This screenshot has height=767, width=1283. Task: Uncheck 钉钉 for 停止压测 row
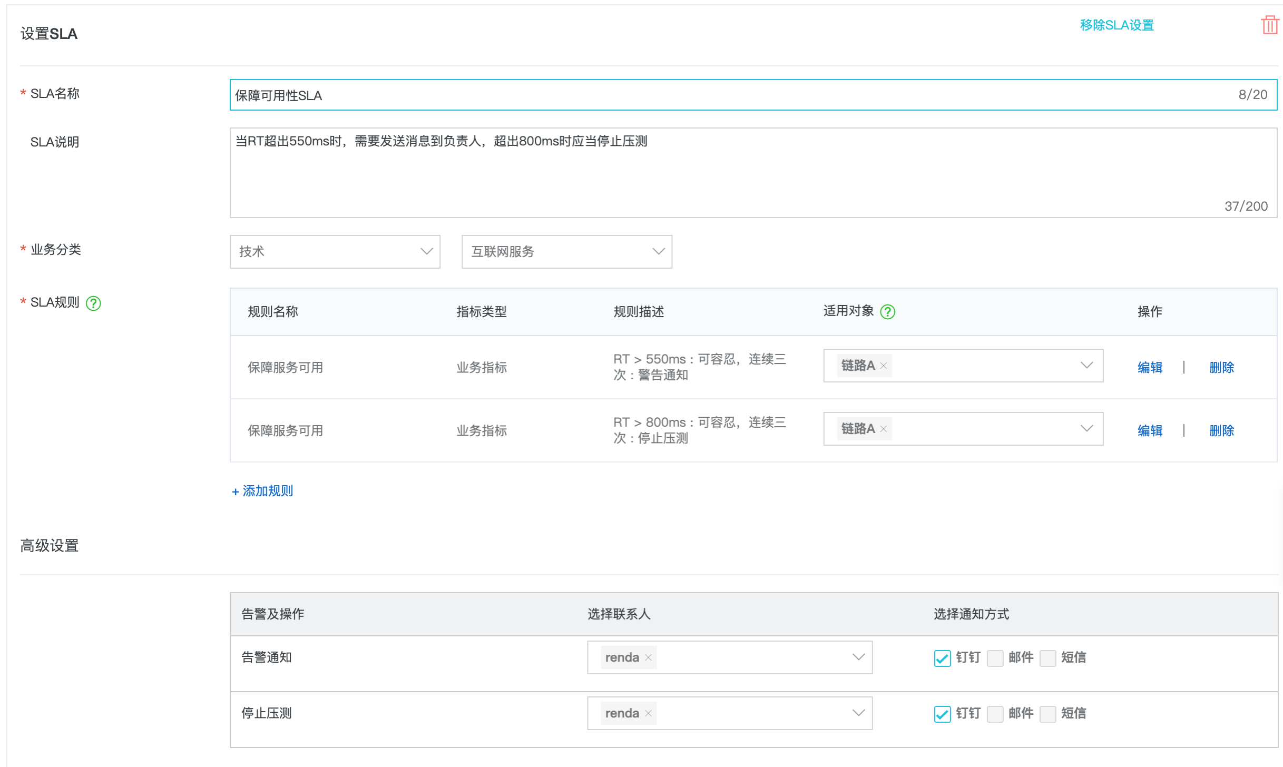coord(942,714)
